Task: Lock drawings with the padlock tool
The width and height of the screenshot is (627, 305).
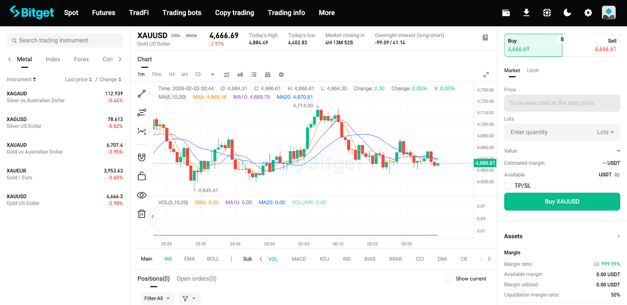Action: pos(141,176)
